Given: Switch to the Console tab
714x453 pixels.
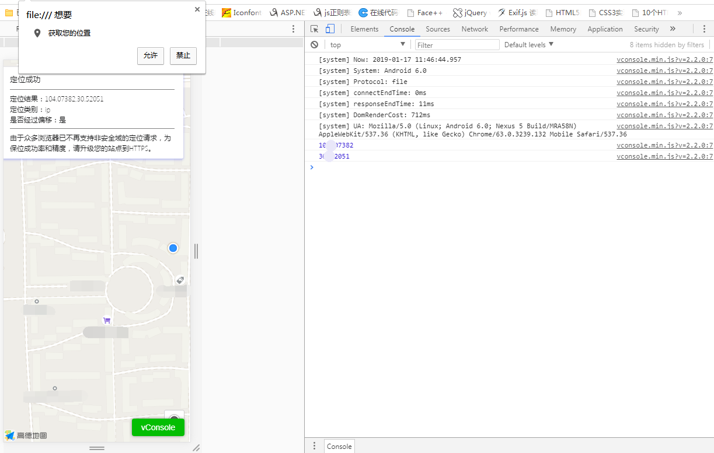Looking at the screenshot, I should tap(402, 29).
